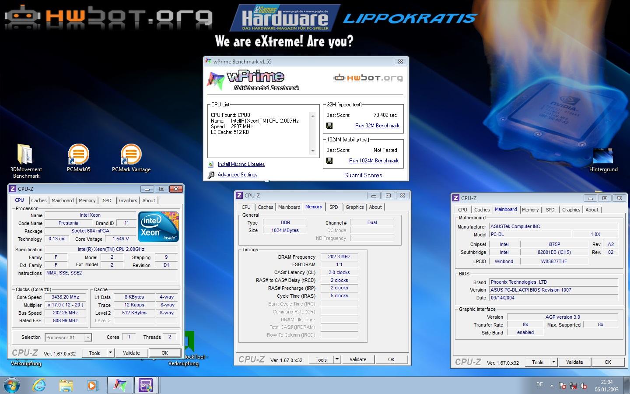Click the HWBOT.org logo in the wPrime window
630x394 pixels.
pyautogui.click(x=368, y=78)
